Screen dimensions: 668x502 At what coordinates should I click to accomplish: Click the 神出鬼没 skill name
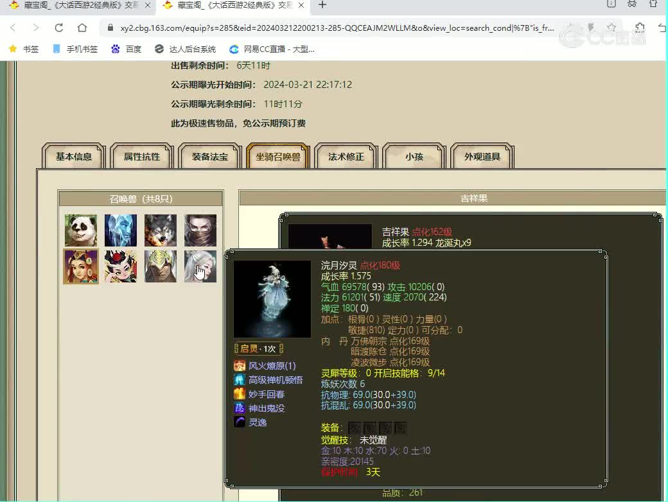pos(267,408)
